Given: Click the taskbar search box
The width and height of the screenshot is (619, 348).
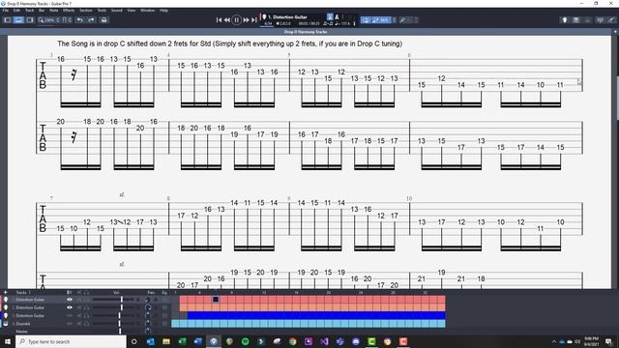Looking at the screenshot, I should coord(71,341).
